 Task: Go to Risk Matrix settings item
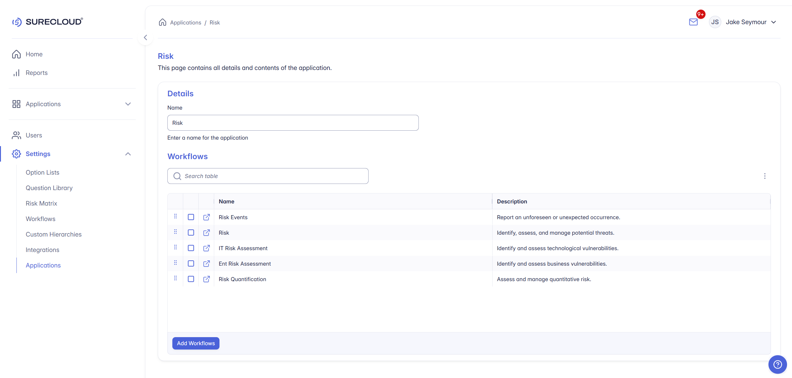pyautogui.click(x=41, y=203)
